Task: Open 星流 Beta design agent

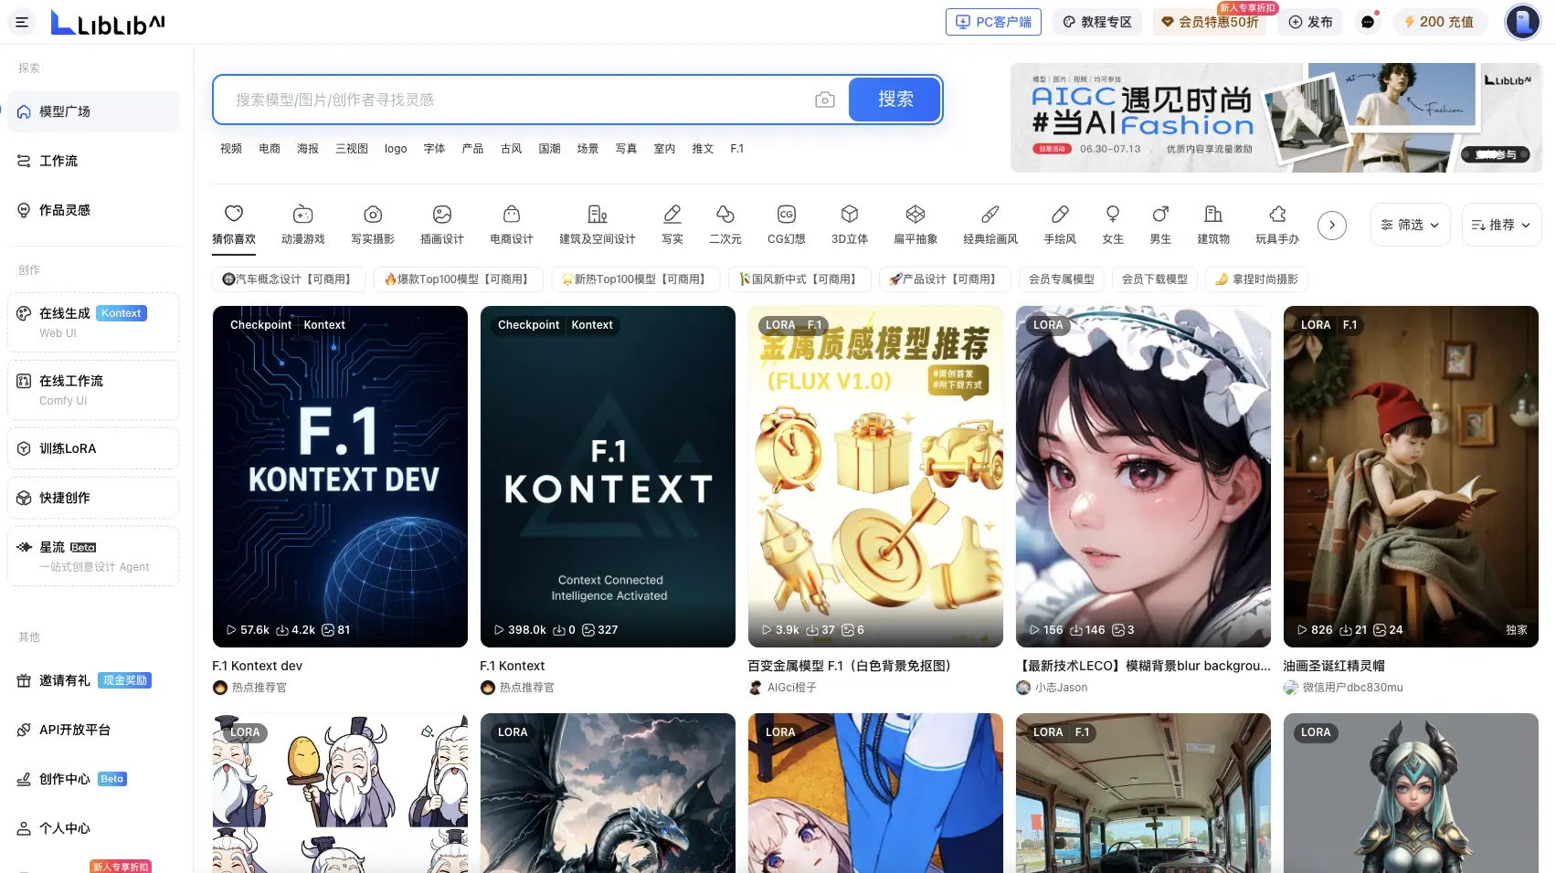Action: [93, 556]
